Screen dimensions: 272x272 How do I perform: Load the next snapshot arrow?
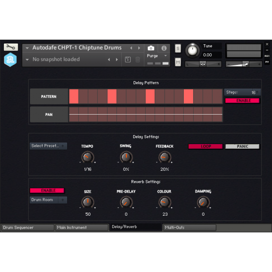(x=117, y=59)
